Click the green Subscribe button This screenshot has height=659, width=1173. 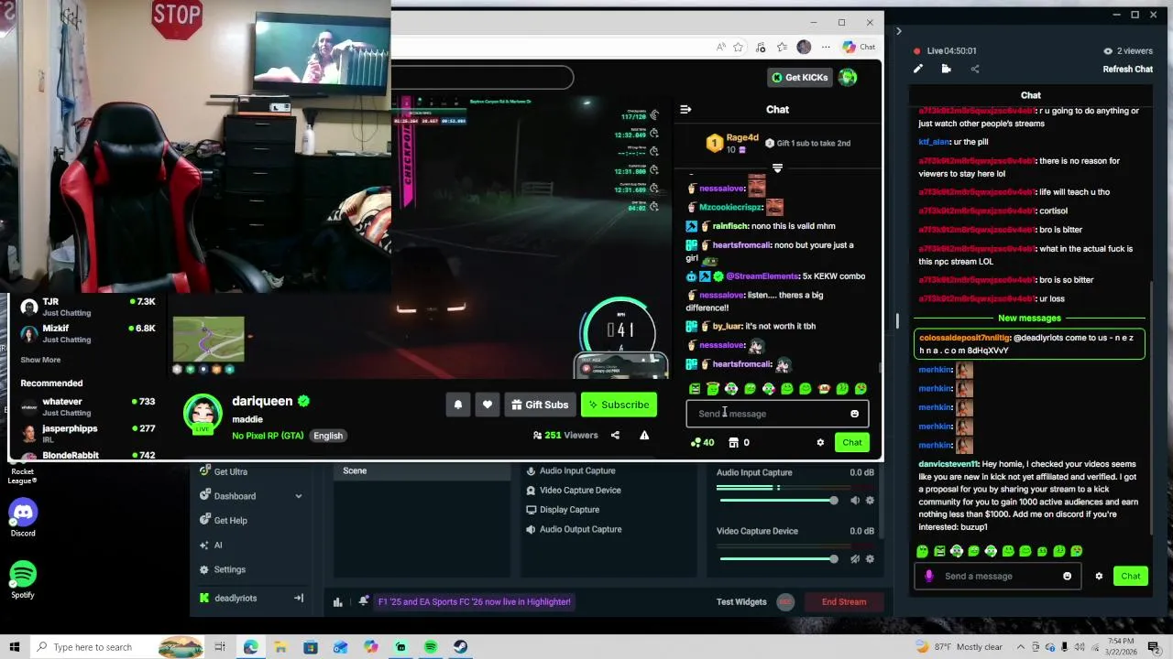pos(619,405)
